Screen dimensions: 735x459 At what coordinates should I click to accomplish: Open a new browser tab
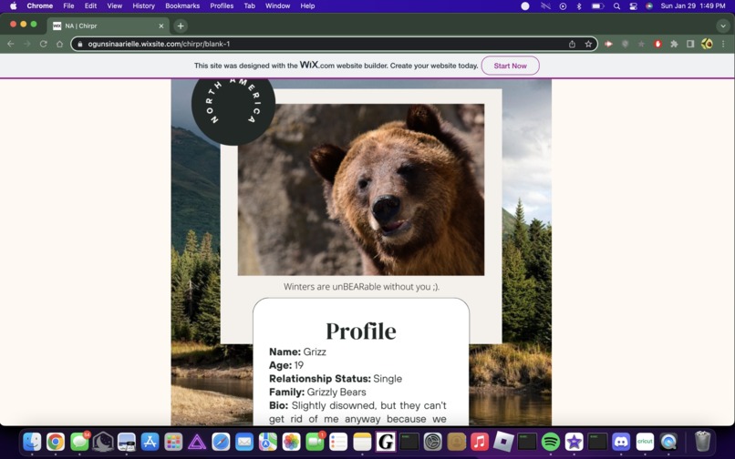pos(181,25)
